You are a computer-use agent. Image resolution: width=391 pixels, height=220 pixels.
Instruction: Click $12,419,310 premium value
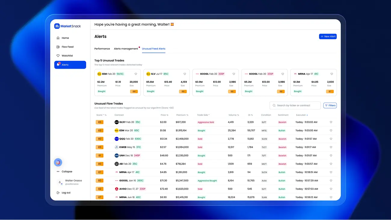tap(182, 197)
